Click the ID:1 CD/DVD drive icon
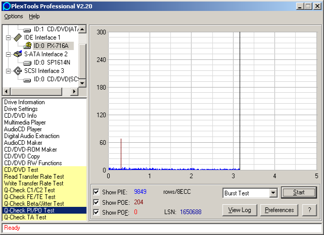324x235 pixels. [x=27, y=30]
